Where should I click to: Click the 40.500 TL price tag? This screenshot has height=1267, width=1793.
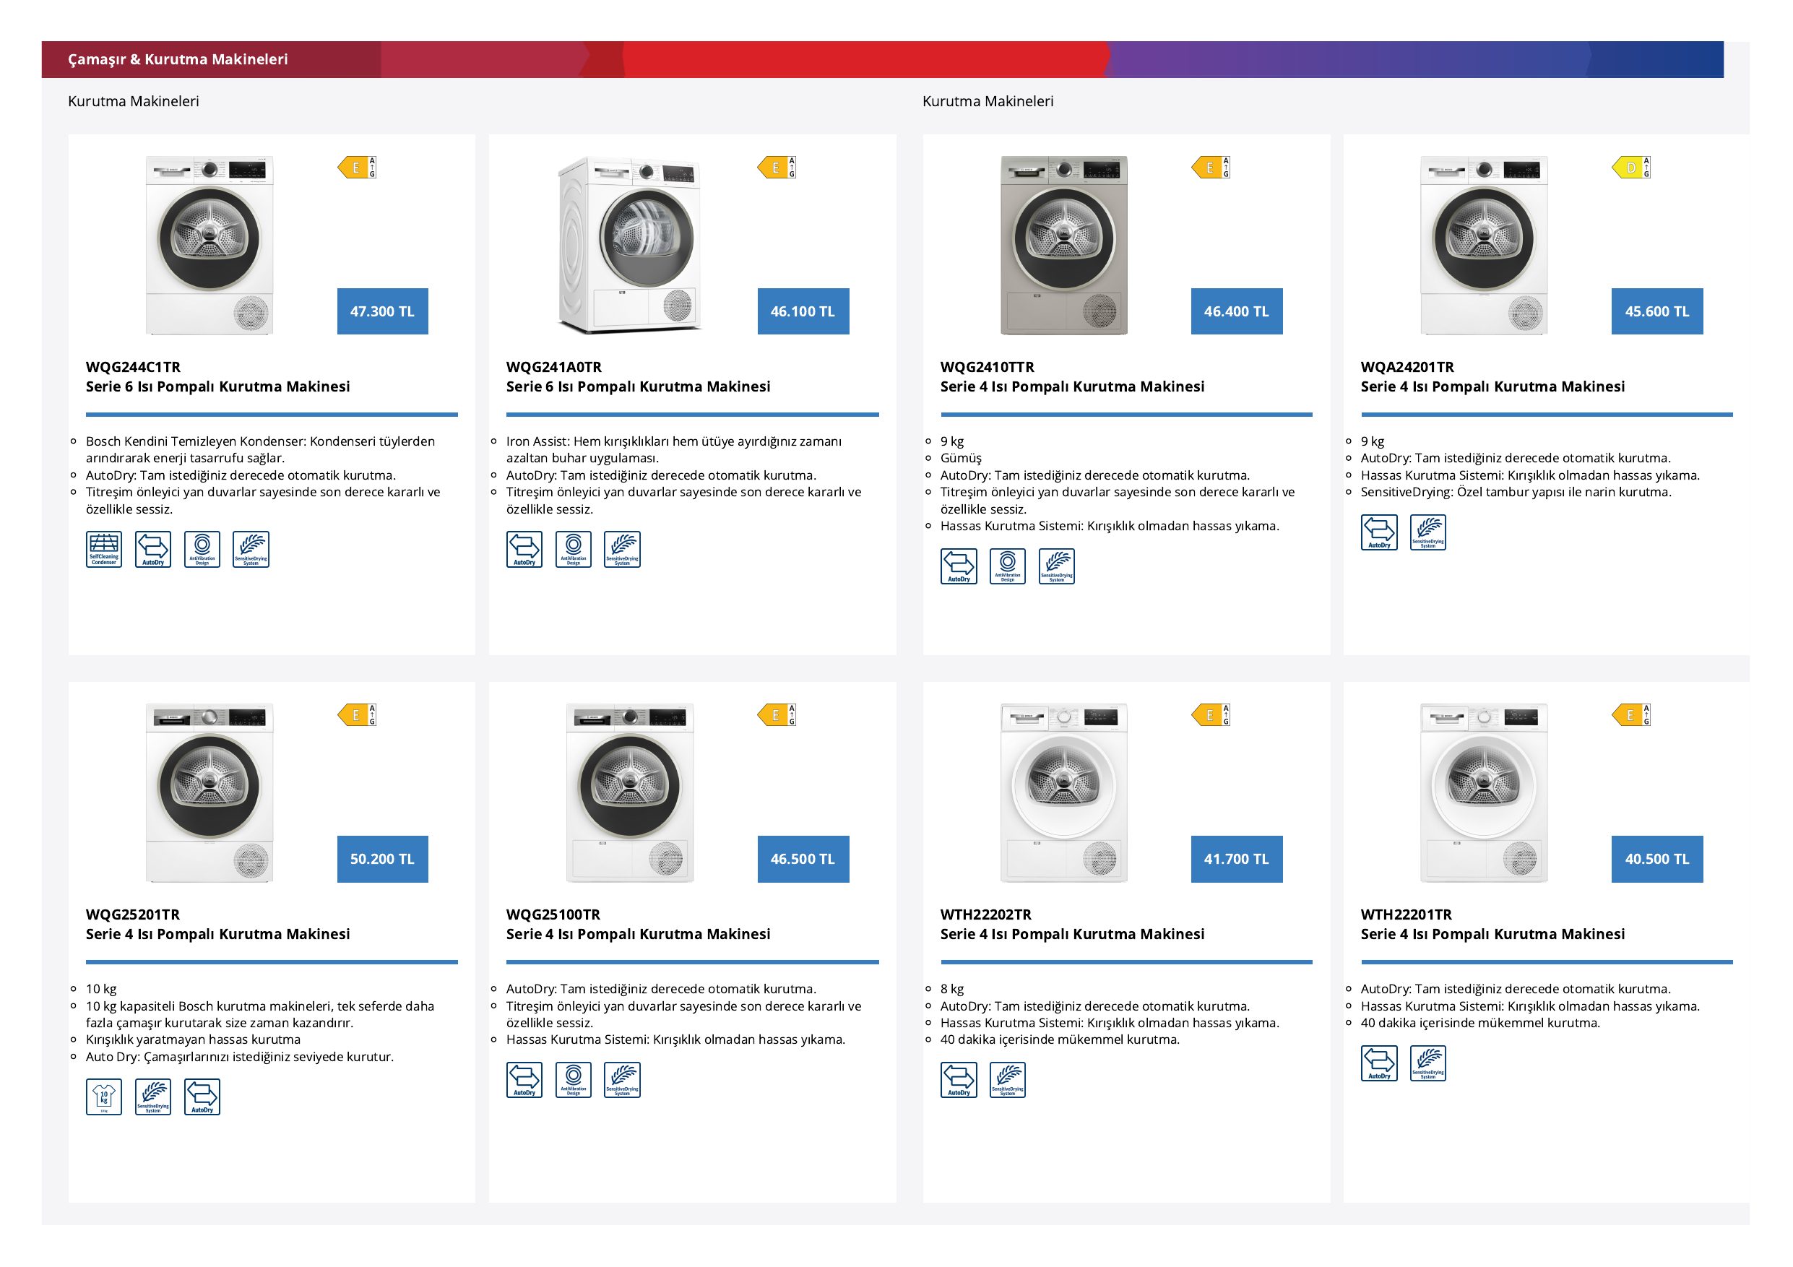pyautogui.click(x=1657, y=860)
